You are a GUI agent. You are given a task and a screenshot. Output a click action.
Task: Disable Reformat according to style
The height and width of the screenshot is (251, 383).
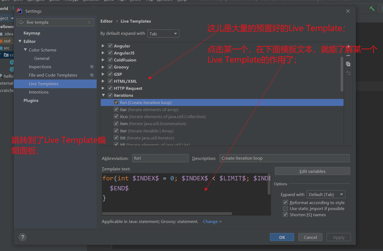tap(285, 202)
